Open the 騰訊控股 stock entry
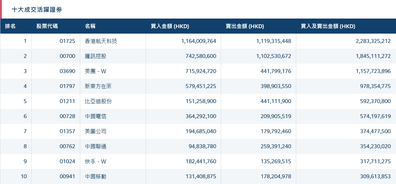Image resolution: width=396 pixels, height=184 pixels. [x=96, y=56]
